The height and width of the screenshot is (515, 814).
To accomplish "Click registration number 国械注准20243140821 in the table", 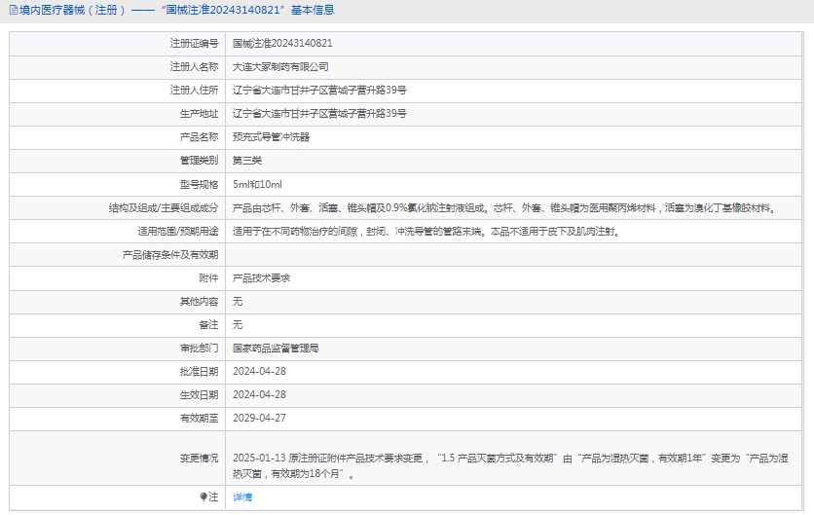I will coord(282,44).
